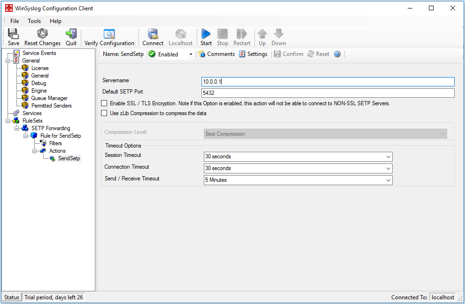Click the trial period days left text

click(x=54, y=297)
